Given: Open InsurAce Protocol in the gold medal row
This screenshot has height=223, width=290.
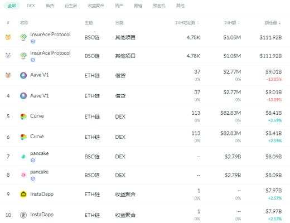Looking at the screenshot, I should (50, 35).
